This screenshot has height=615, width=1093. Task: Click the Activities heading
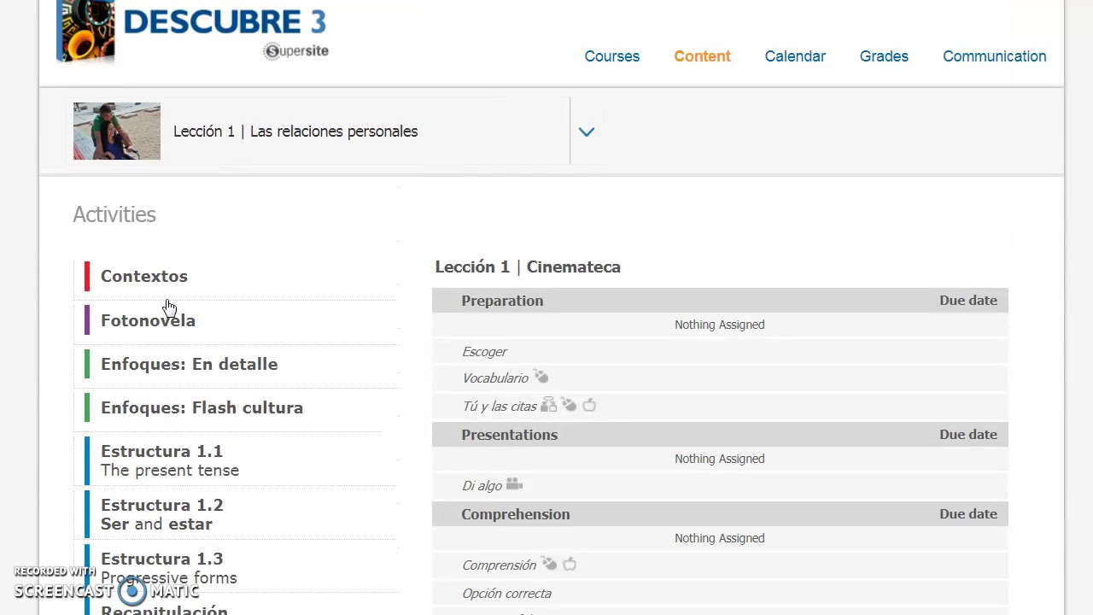pyautogui.click(x=114, y=214)
